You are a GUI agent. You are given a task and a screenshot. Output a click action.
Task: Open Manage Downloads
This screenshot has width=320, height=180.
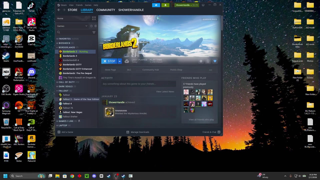pos(138,132)
